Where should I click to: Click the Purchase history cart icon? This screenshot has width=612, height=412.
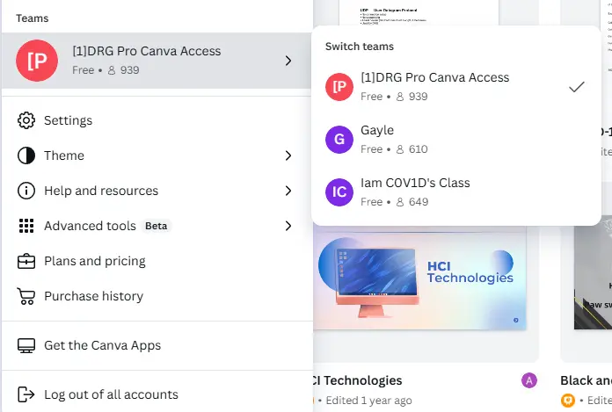[x=26, y=296]
